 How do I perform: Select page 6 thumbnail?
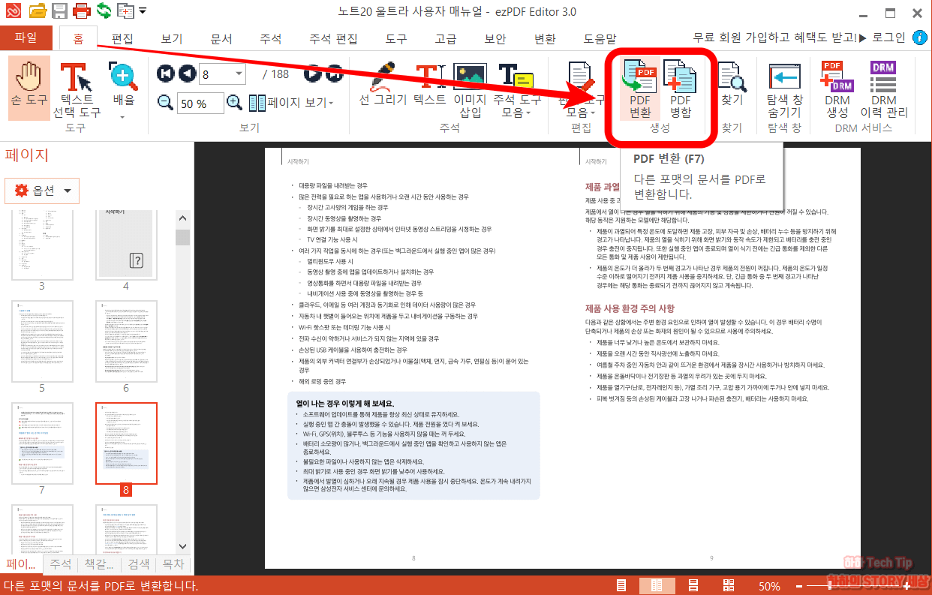click(x=126, y=340)
